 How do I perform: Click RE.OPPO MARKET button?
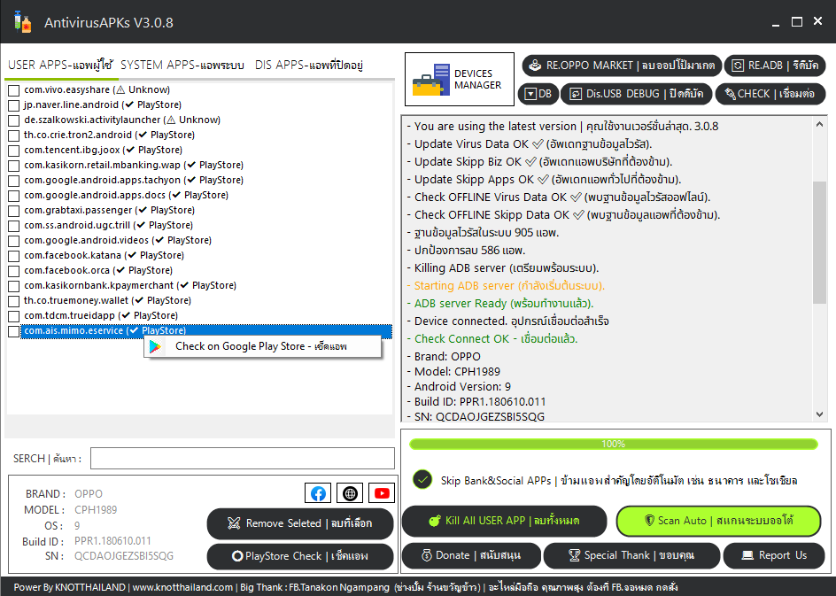(x=622, y=65)
